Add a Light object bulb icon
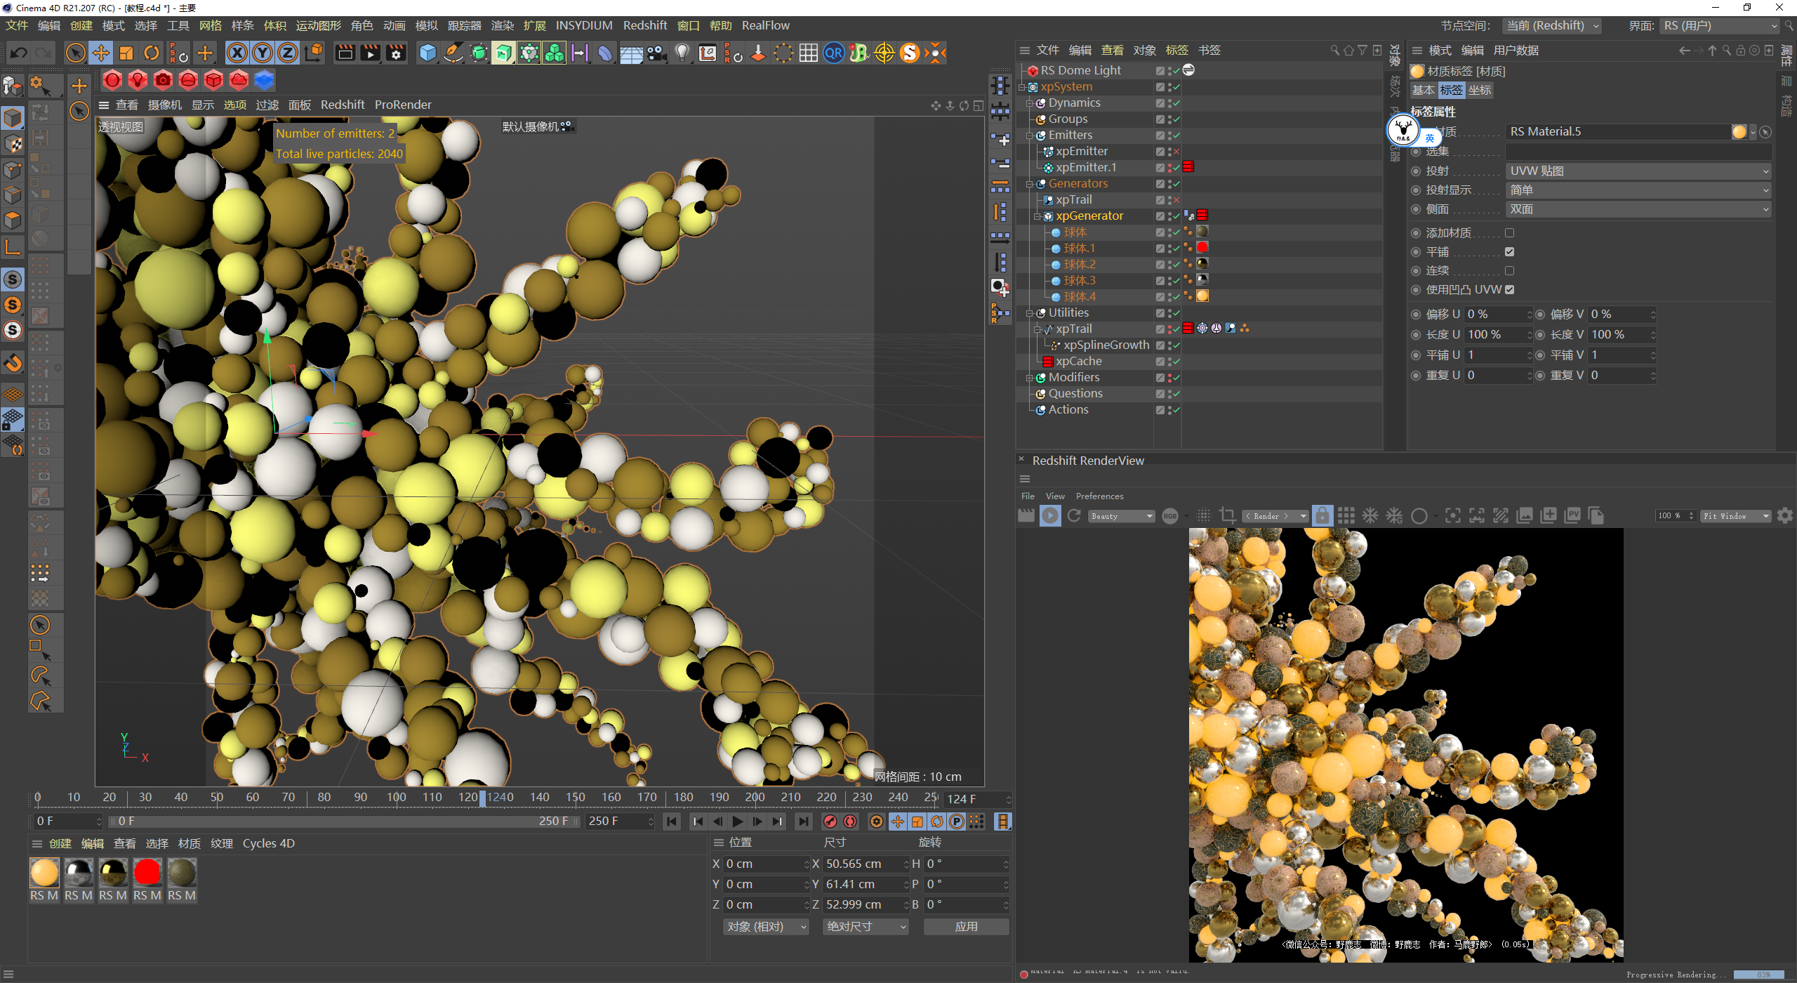The image size is (1797, 983). [682, 53]
